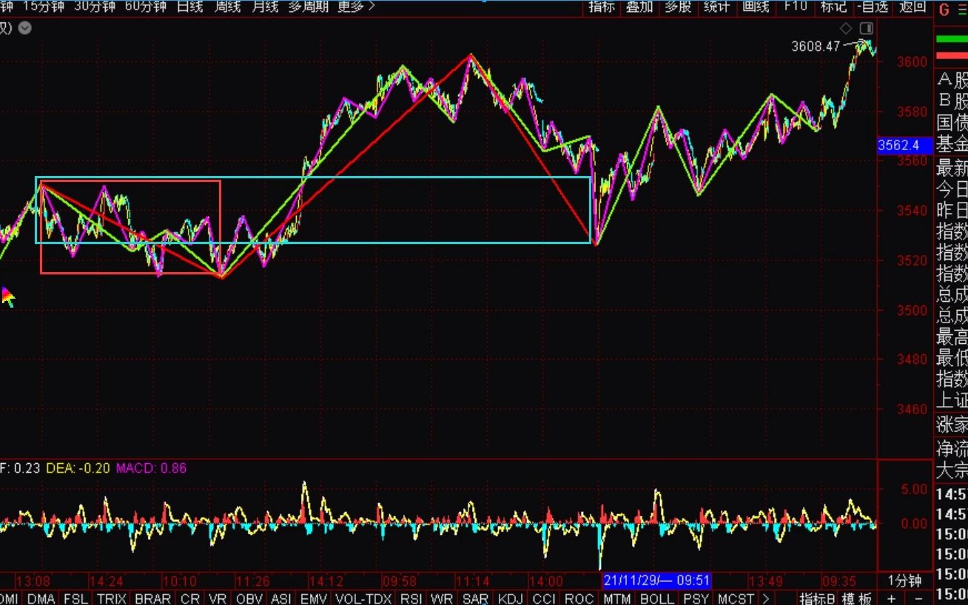Select the MTM indicator tab
Screen dimensions: 968x605
tap(617, 598)
